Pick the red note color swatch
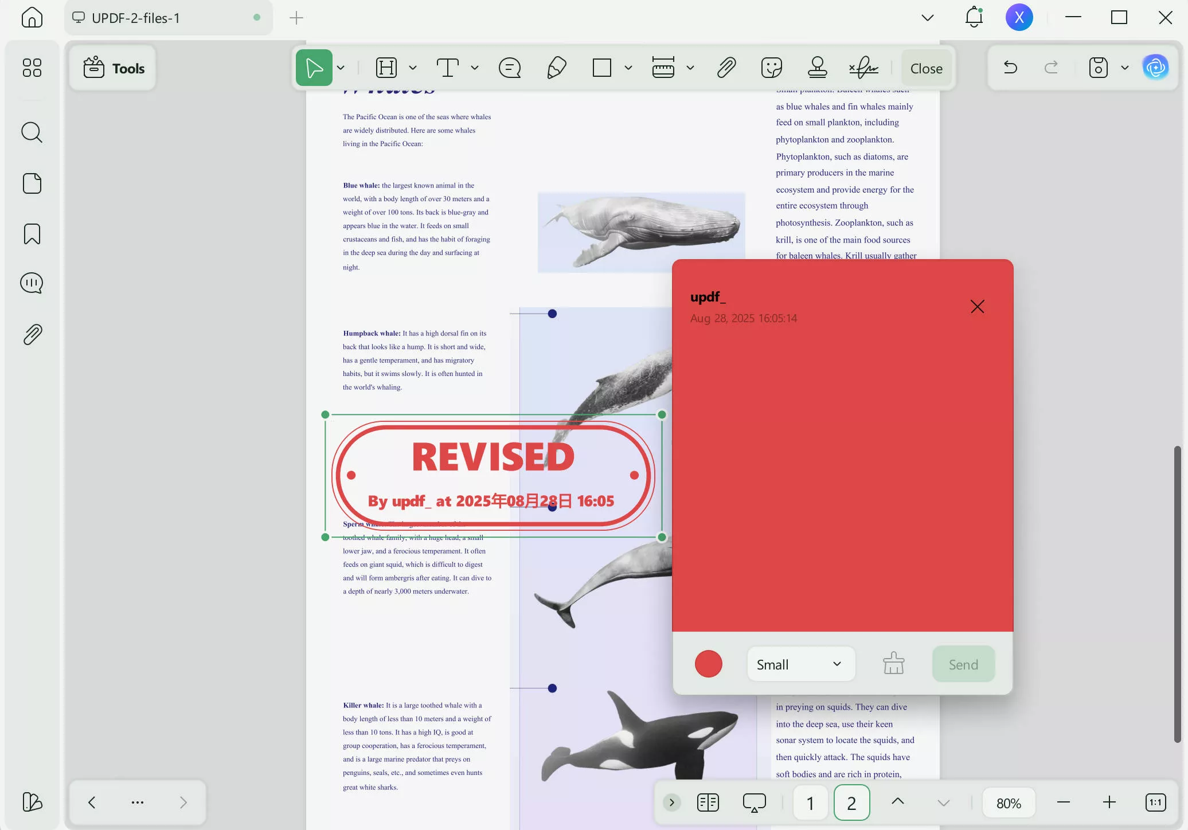This screenshot has width=1188, height=830. tap(708, 664)
